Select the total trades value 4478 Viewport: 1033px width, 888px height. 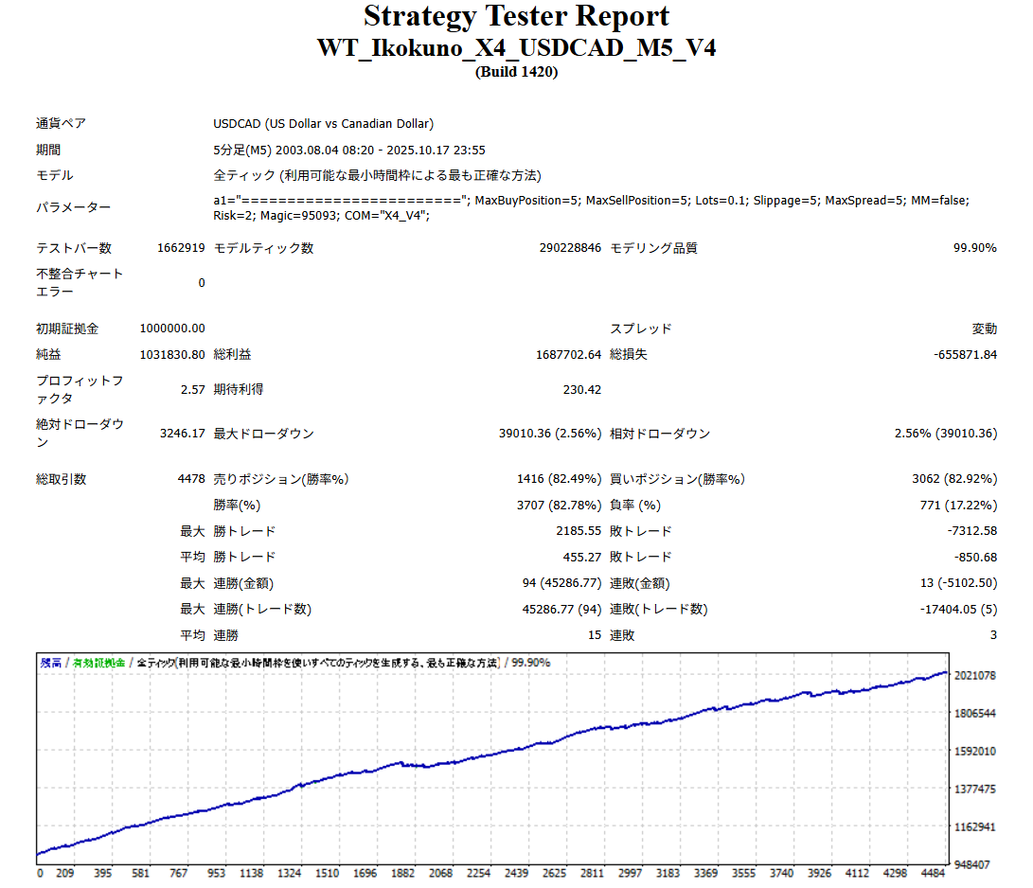click(x=190, y=479)
